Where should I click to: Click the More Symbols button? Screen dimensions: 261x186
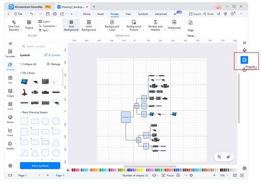click(x=40, y=166)
